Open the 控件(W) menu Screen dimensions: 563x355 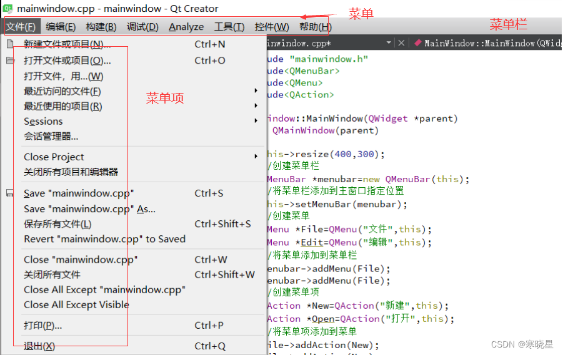272,27
